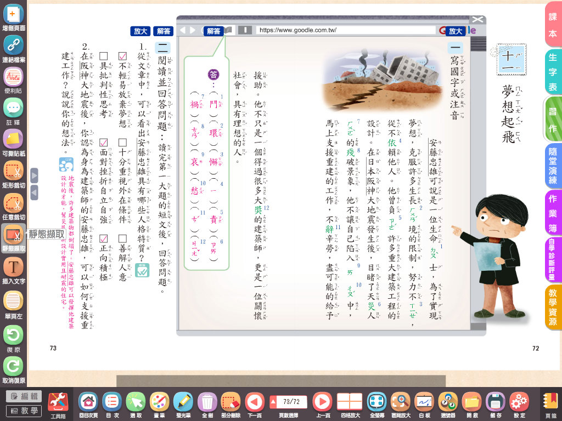562x421 pixels.
Task: Open the 生字表 vocabulary list tab
Action: click(x=553, y=72)
